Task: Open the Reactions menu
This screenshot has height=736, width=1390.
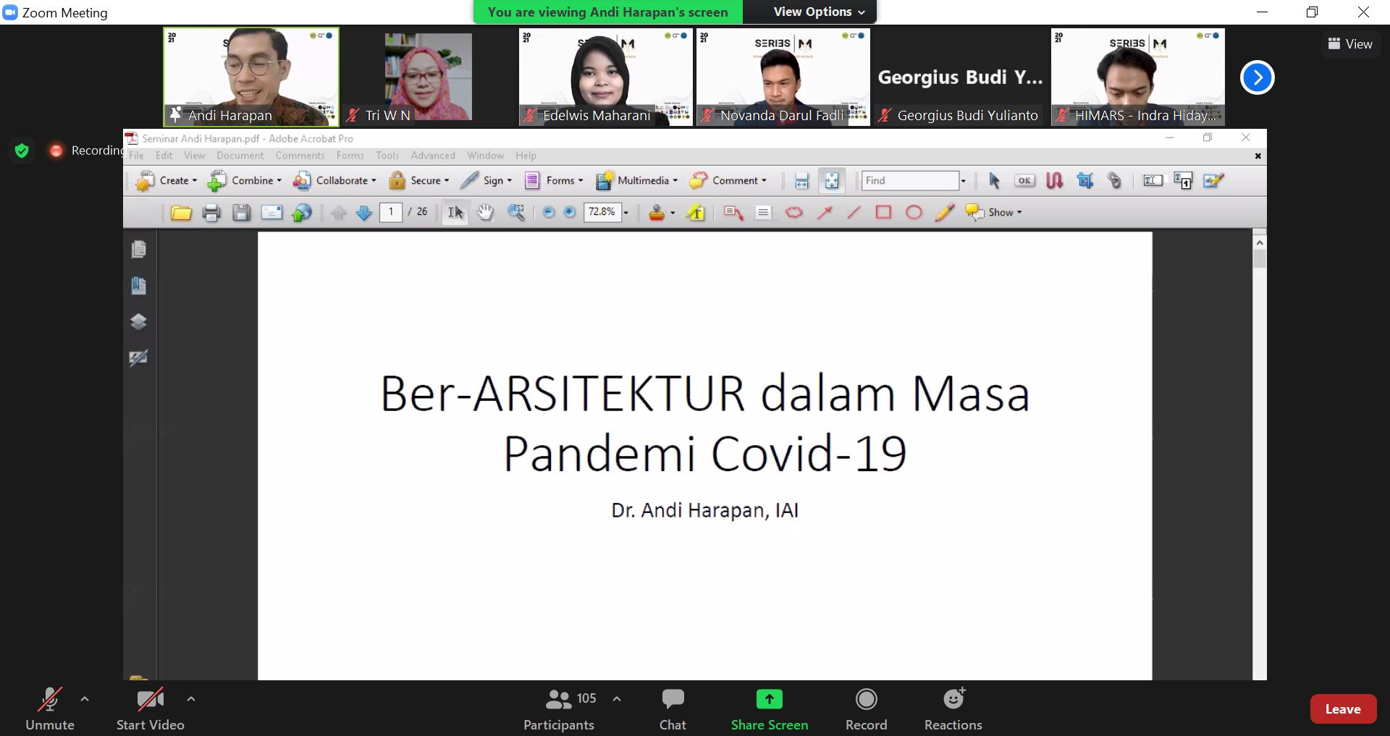Action: click(x=953, y=709)
